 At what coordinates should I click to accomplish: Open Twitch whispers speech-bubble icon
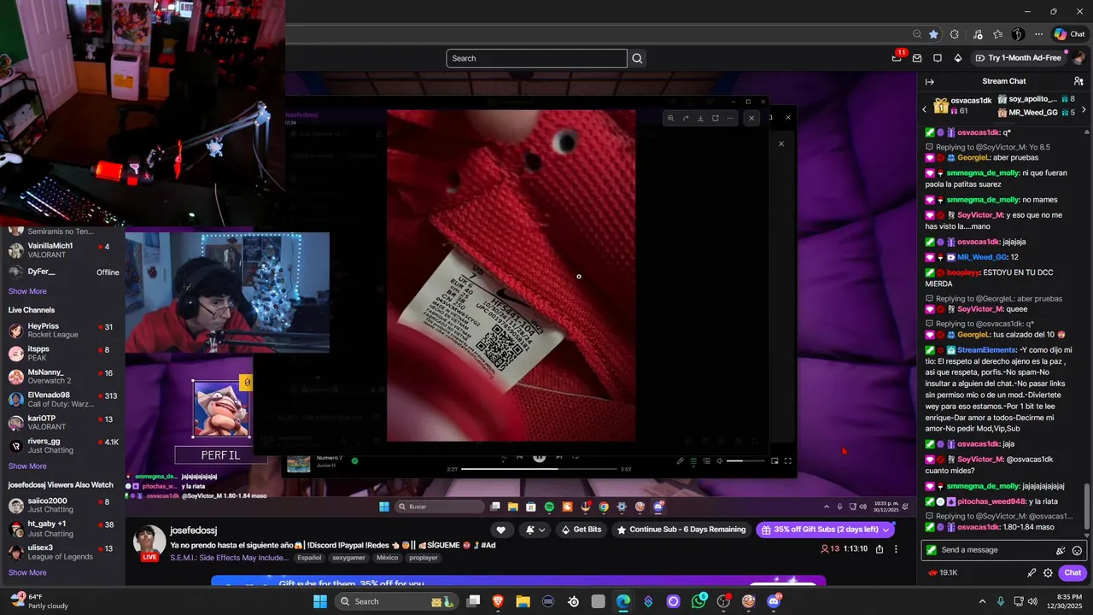click(x=938, y=58)
